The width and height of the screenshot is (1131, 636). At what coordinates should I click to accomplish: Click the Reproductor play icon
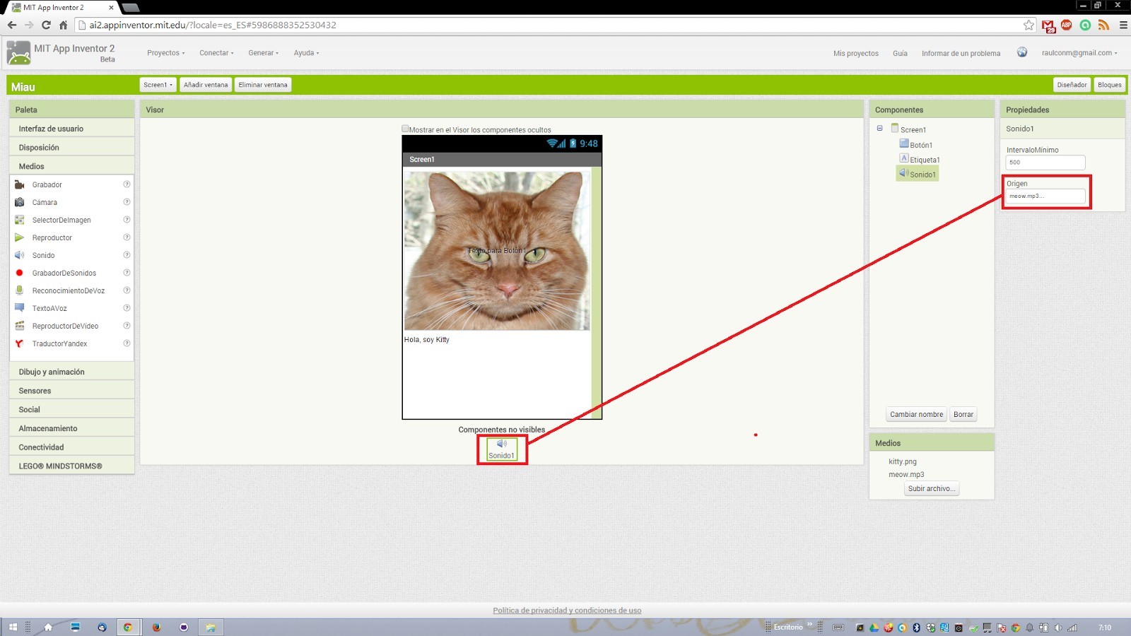(20, 237)
